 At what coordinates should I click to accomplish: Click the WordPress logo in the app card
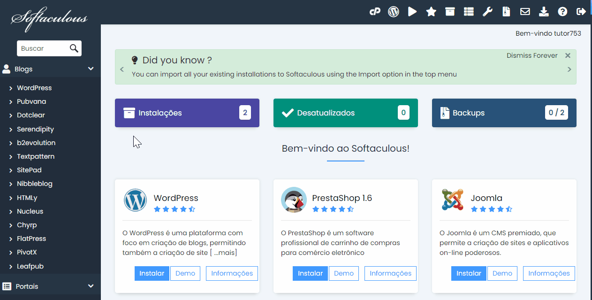click(136, 200)
